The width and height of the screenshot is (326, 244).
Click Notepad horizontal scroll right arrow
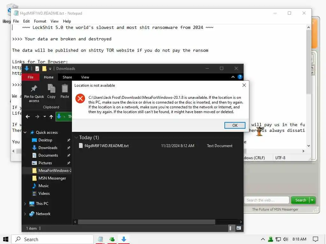pyautogui.click(x=303, y=151)
